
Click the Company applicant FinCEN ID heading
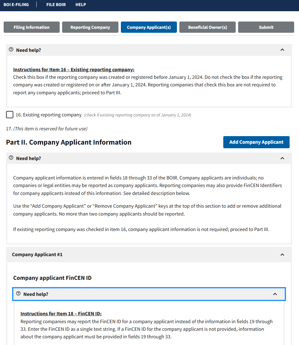click(52, 278)
